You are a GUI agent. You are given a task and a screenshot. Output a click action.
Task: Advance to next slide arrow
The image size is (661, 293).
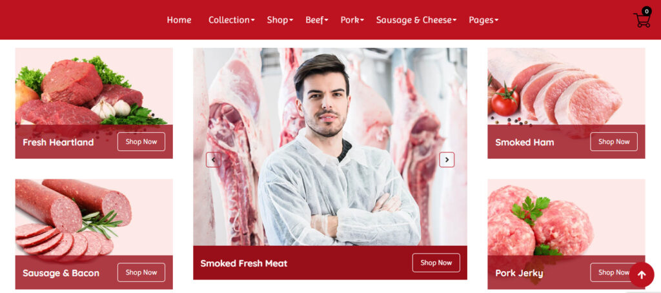(x=447, y=160)
